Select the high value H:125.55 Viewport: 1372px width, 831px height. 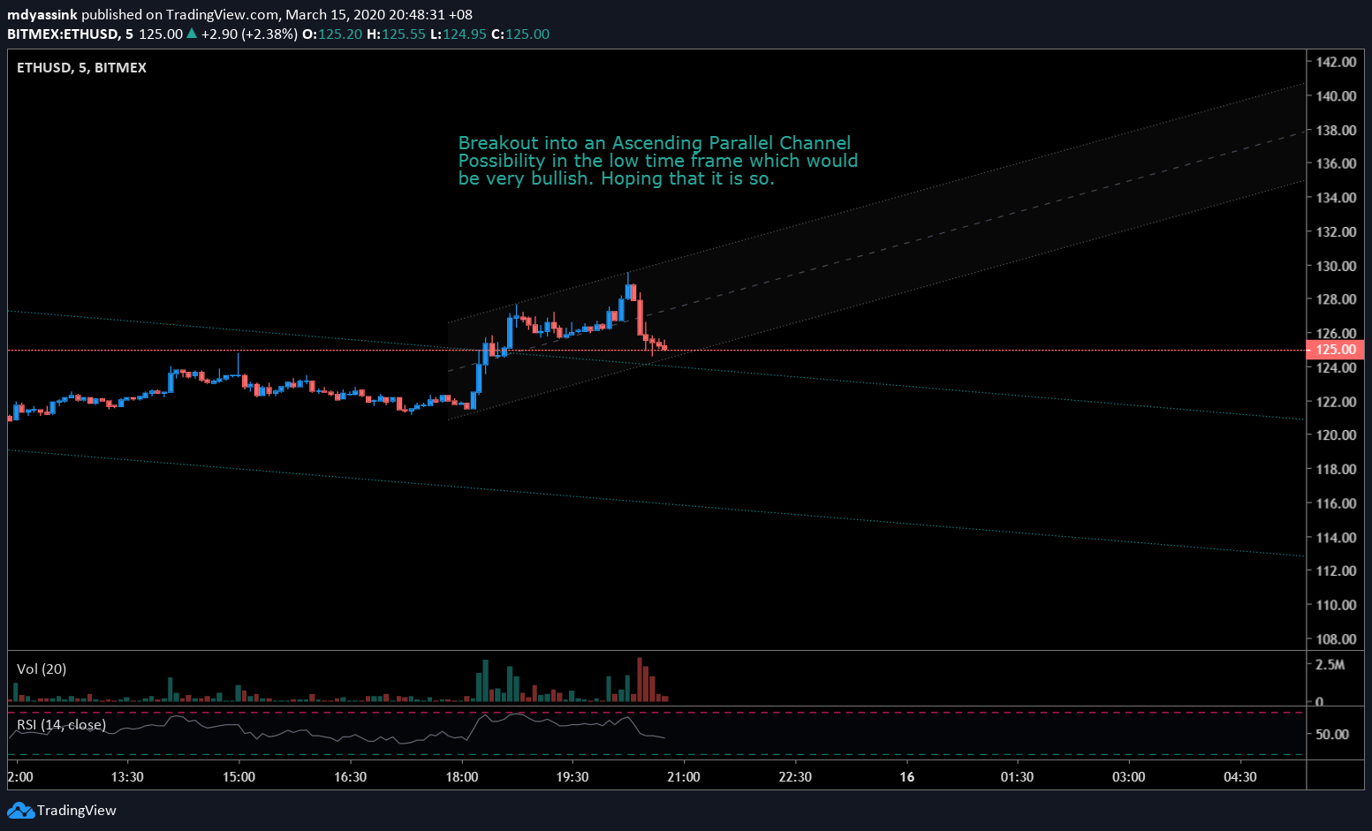[396, 34]
